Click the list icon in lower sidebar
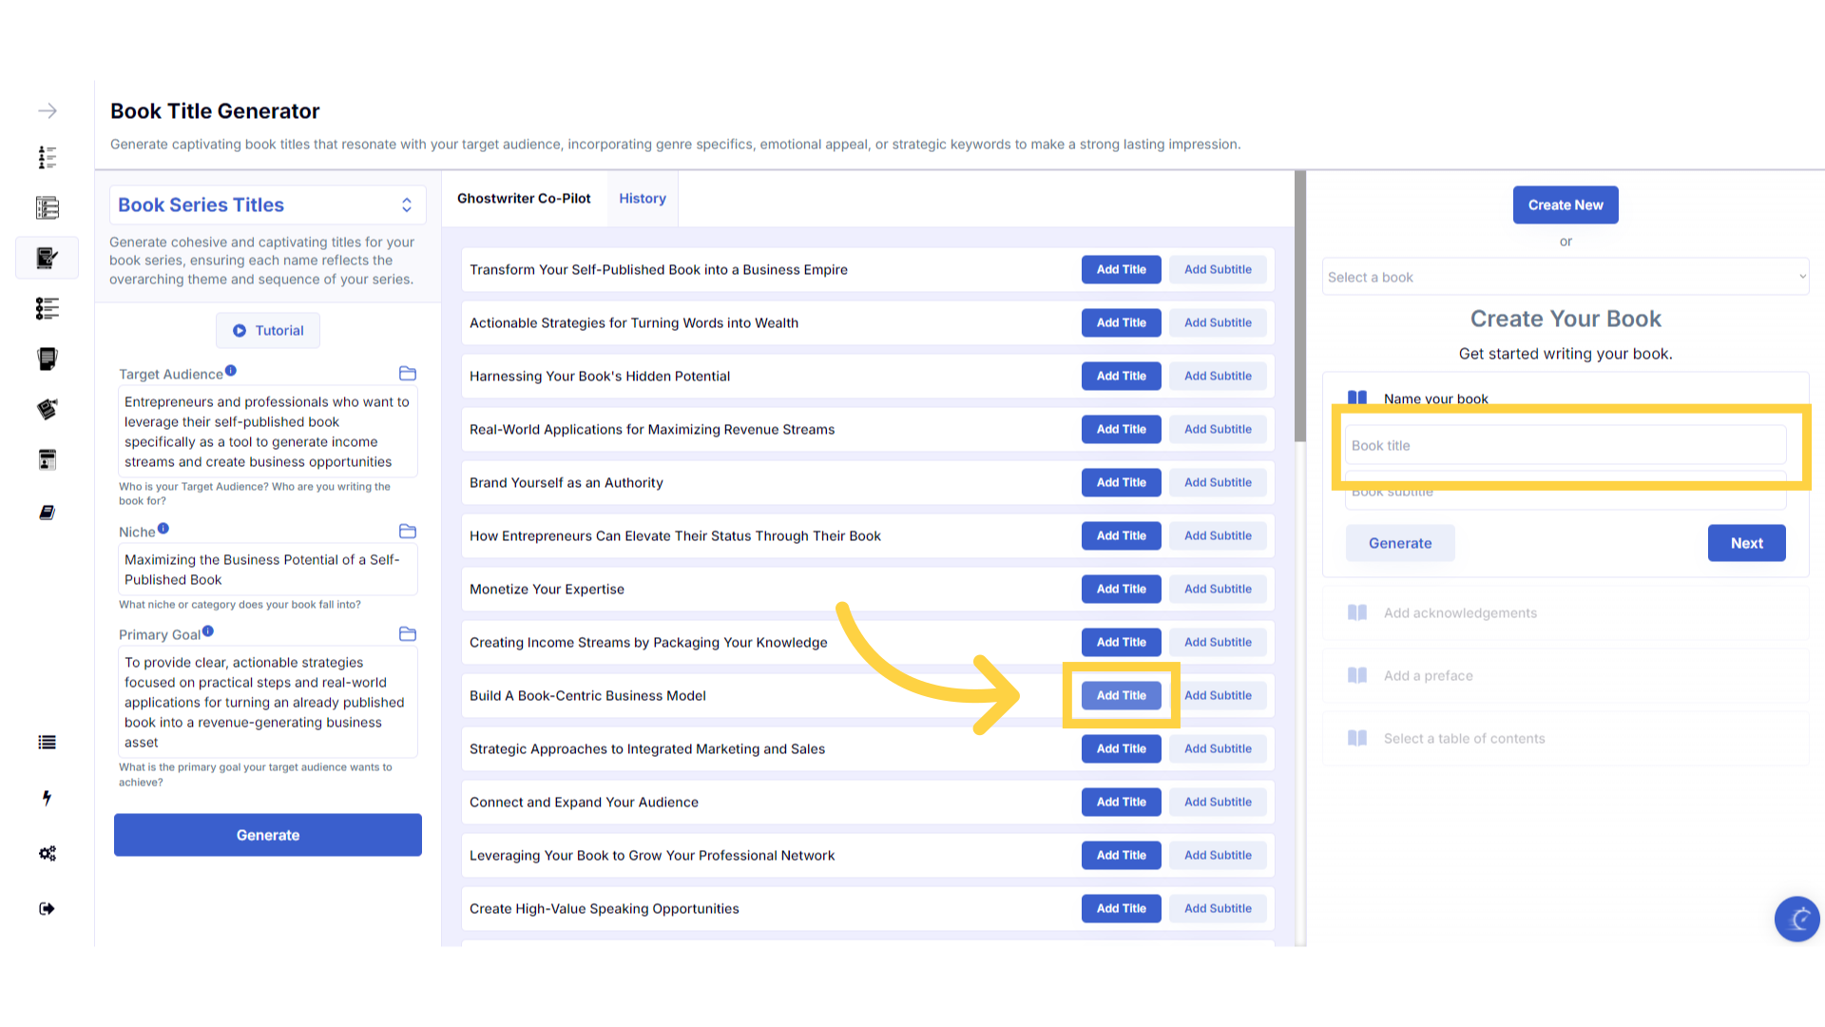 coord(47,743)
